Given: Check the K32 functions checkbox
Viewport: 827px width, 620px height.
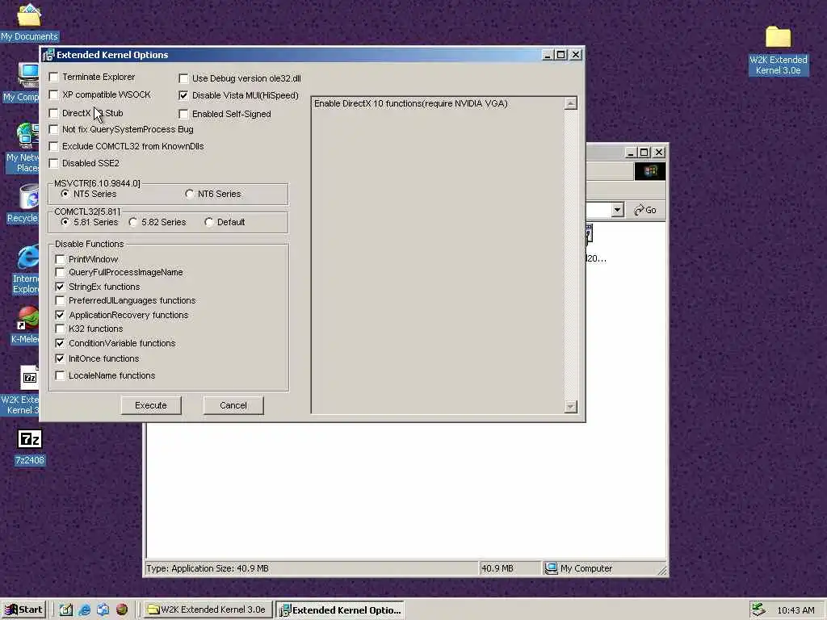Looking at the screenshot, I should 60,329.
